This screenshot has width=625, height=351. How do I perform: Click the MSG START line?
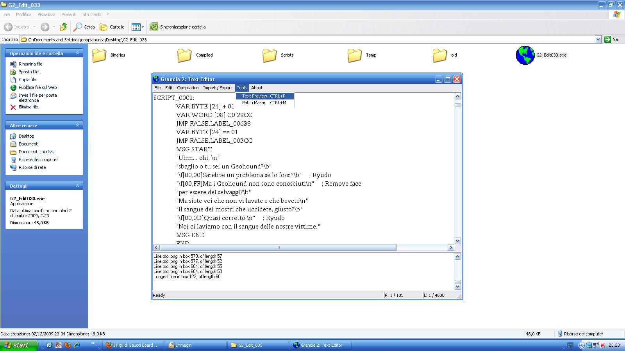pos(194,149)
